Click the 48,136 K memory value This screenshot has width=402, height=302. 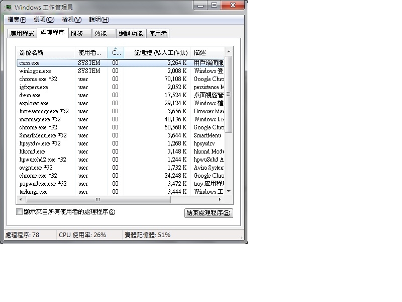pyautogui.click(x=175, y=119)
